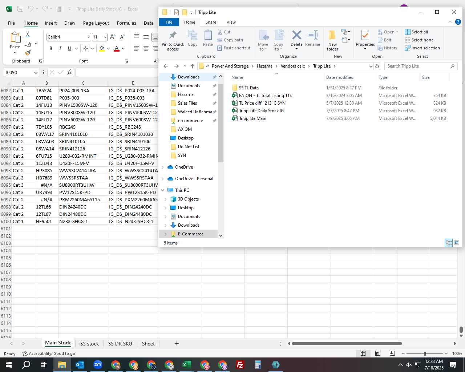This screenshot has width=465, height=372.
Task: Click Copy path in Explorer ribbon
Action: [x=230, y=40]
